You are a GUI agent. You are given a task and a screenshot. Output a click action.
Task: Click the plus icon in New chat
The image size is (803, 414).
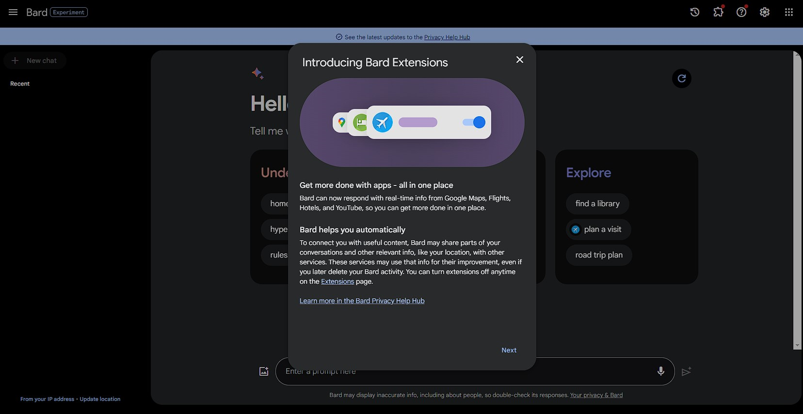tap(15, 61)
